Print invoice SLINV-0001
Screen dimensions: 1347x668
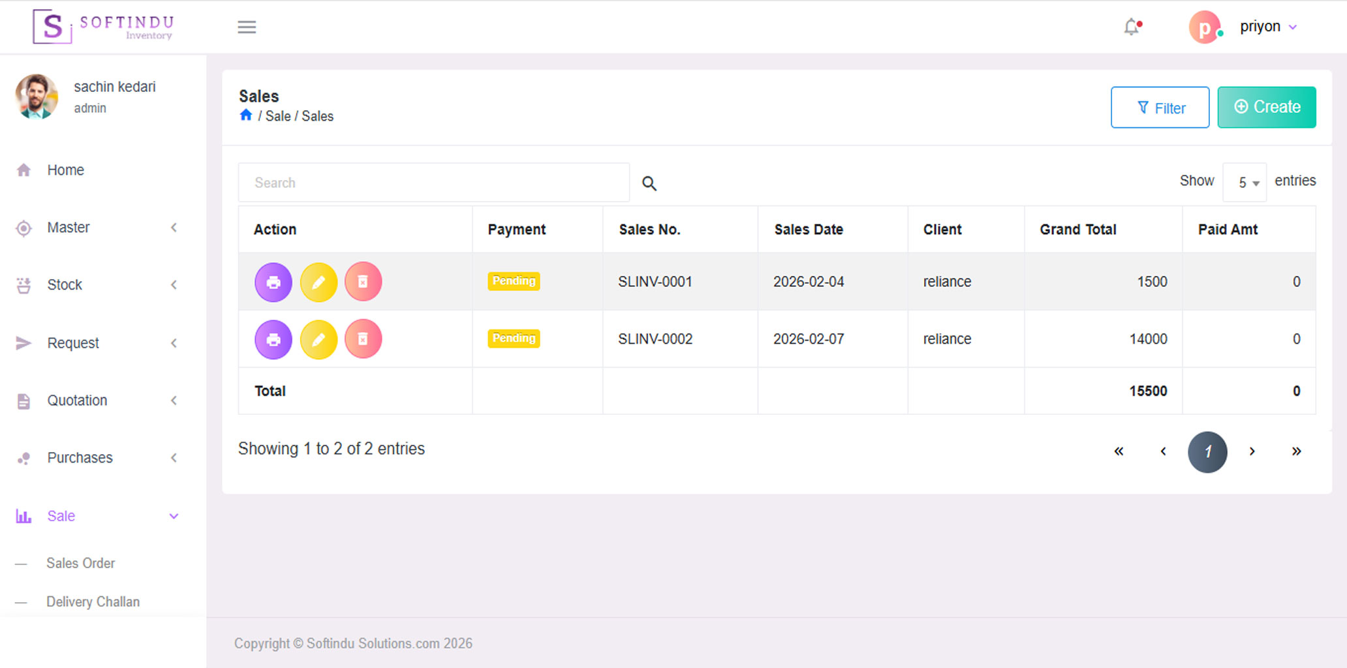(x=273, y=282)
